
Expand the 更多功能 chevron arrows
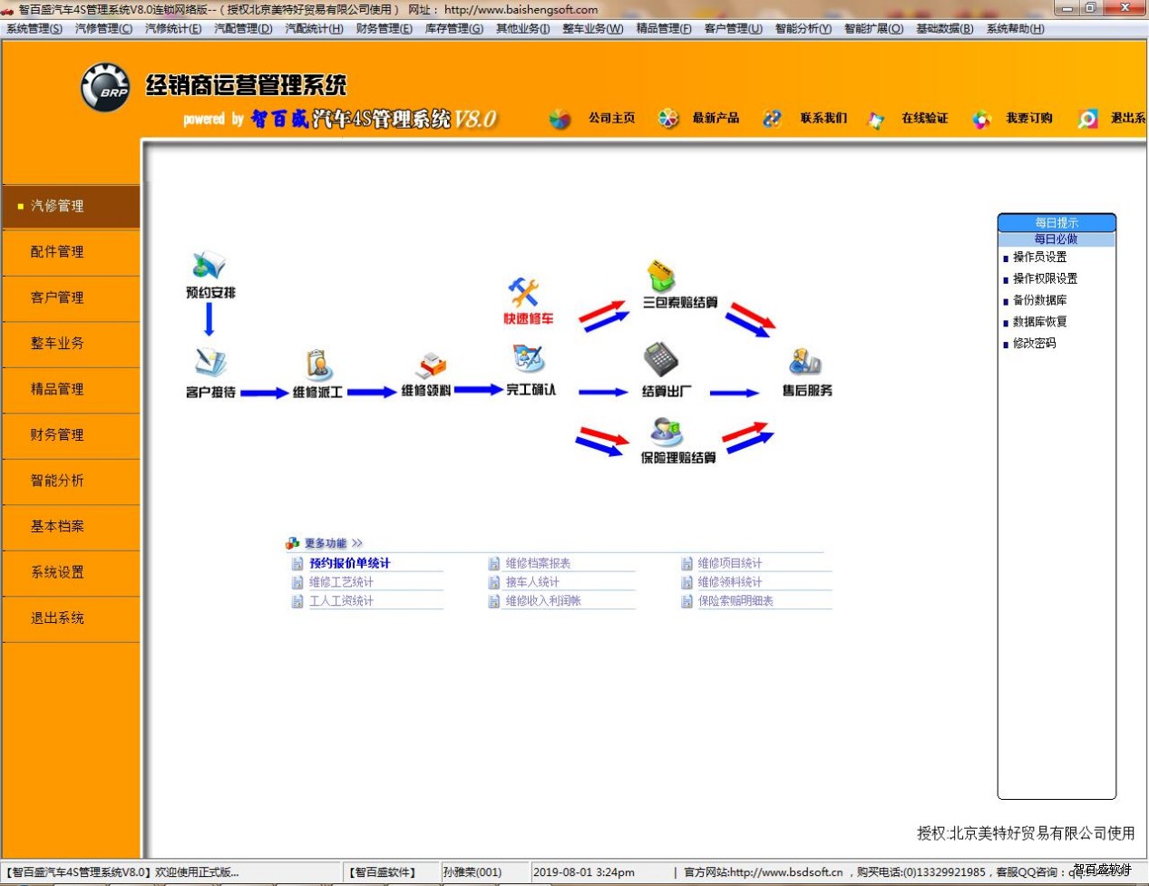pyautogui.click(x=357, y=543)
